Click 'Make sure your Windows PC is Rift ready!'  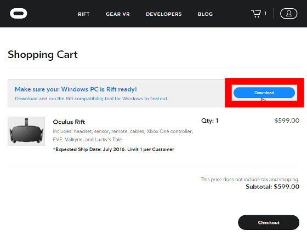pos(76,89)
